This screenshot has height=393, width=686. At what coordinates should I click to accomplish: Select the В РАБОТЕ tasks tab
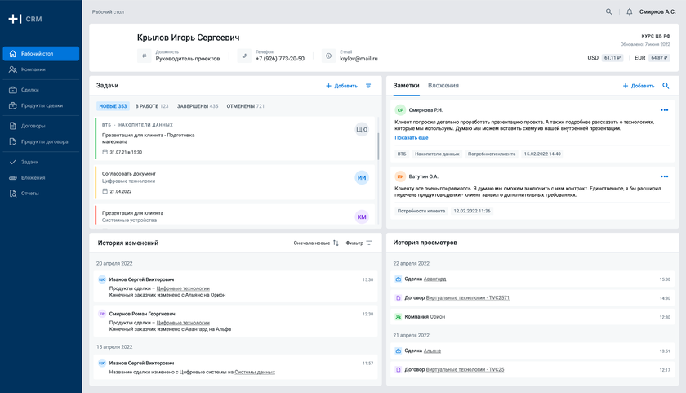[x=152, y=106]
